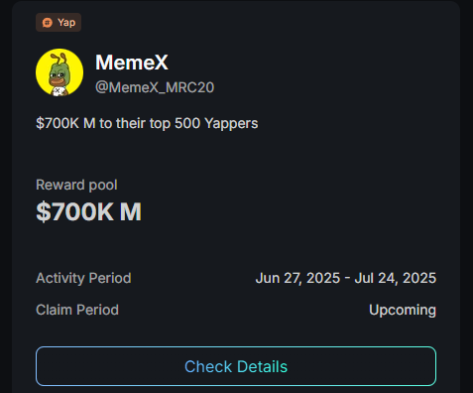
Task: Click the Claim Period label
Action: (77, 310)
